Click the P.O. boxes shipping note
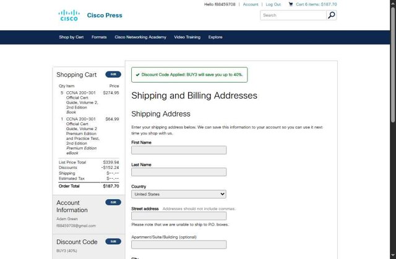 click(x=180, y=224)
